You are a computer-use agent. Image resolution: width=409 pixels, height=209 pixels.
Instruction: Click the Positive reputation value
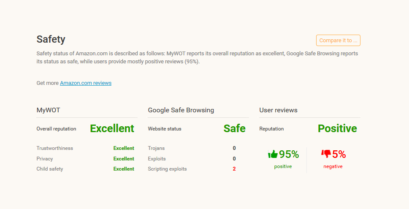point(337,129)
